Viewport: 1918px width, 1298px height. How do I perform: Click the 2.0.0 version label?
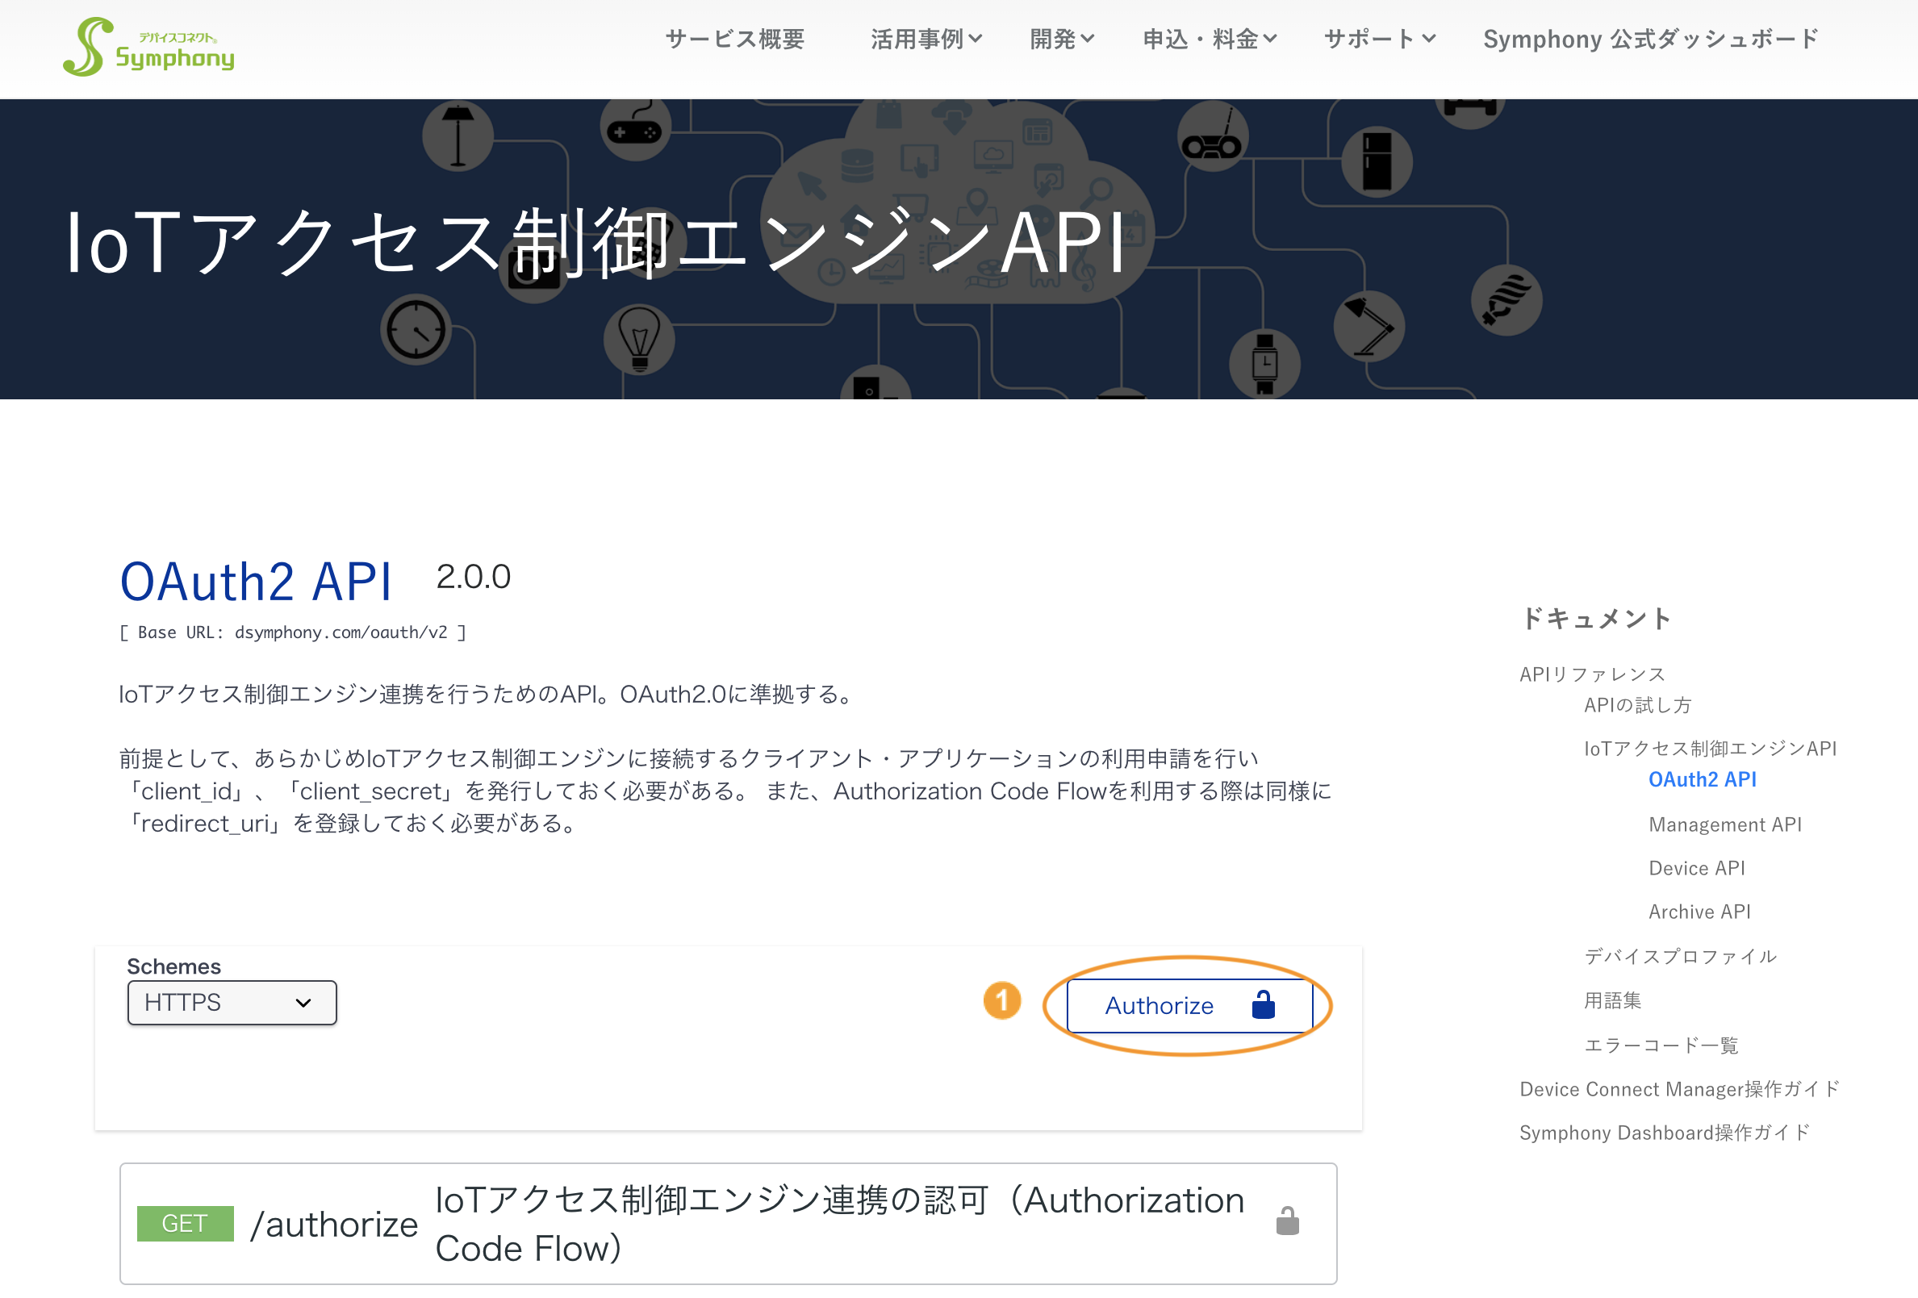tap(473, 577)
